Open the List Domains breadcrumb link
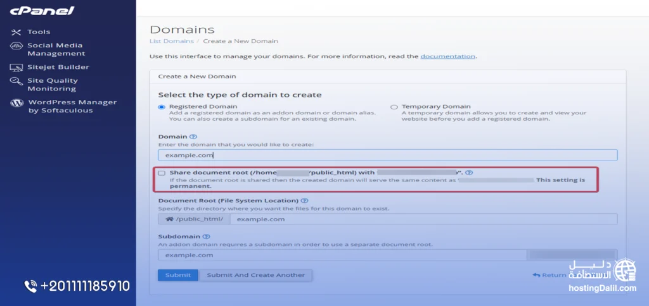 pos(171,41)
